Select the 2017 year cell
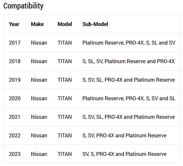 click(15, 43)
